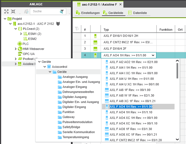186x144 pixels.
Task: Click the device list scroll down arrow
Action: tap(177, 139)
